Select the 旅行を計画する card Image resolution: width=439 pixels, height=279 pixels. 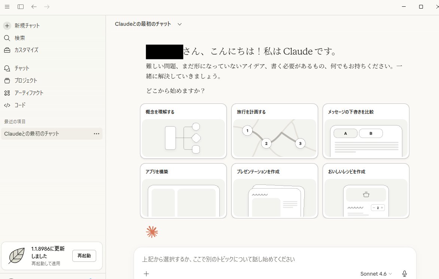pos(274,131)
